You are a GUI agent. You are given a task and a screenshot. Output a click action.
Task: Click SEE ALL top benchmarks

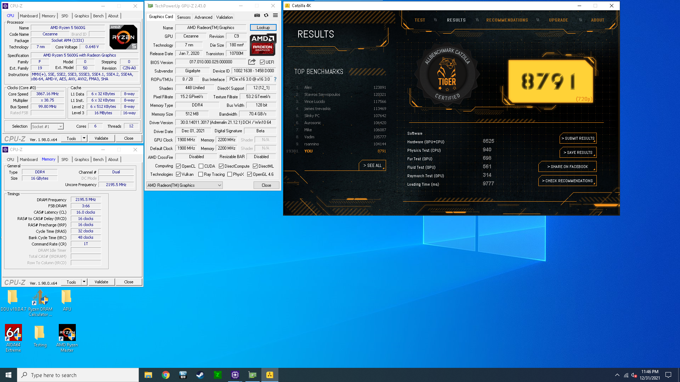(373, 166)
